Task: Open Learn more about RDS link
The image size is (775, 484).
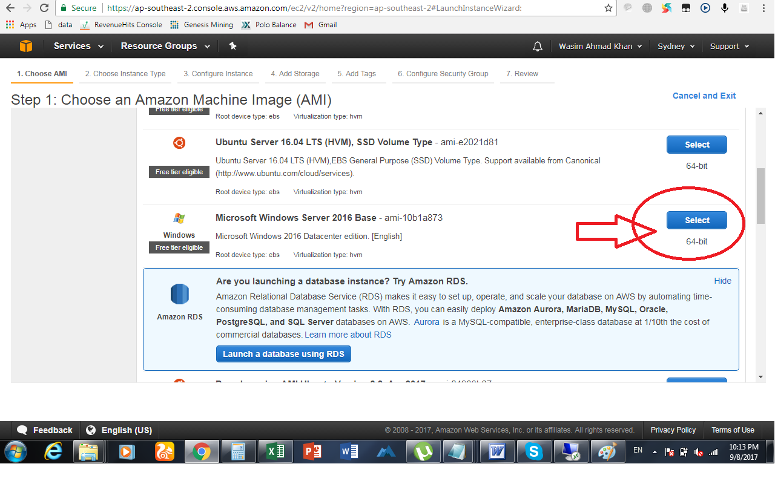Action: tap(348, 335)
